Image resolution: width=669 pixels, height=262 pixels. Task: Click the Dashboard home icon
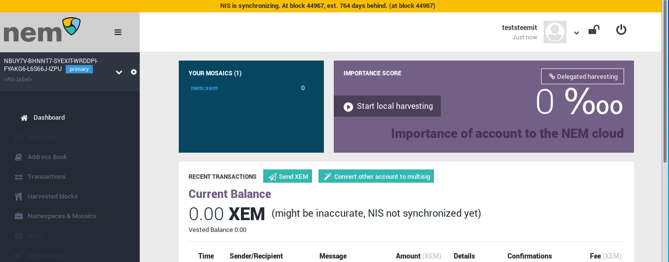[x=24, y=118]
